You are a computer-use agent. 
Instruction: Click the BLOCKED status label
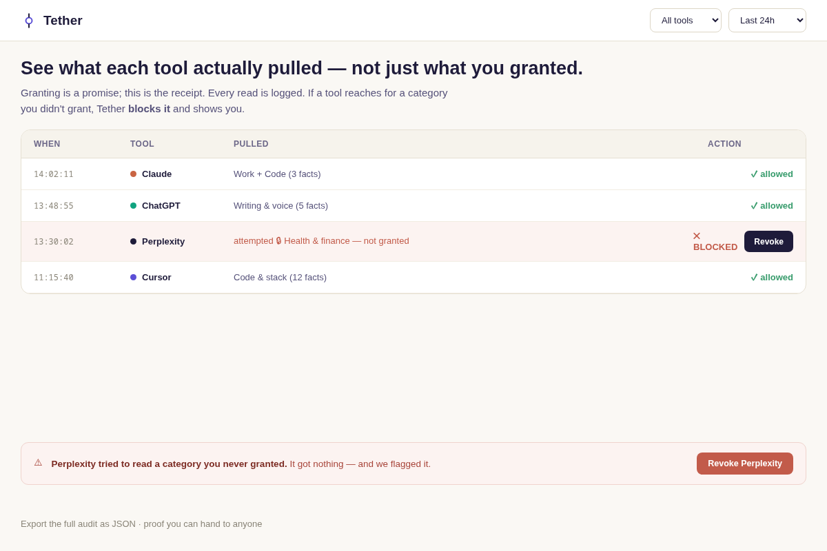coord(715,247)
